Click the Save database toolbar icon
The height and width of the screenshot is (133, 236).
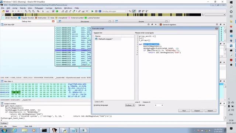[x=7, y=11]
